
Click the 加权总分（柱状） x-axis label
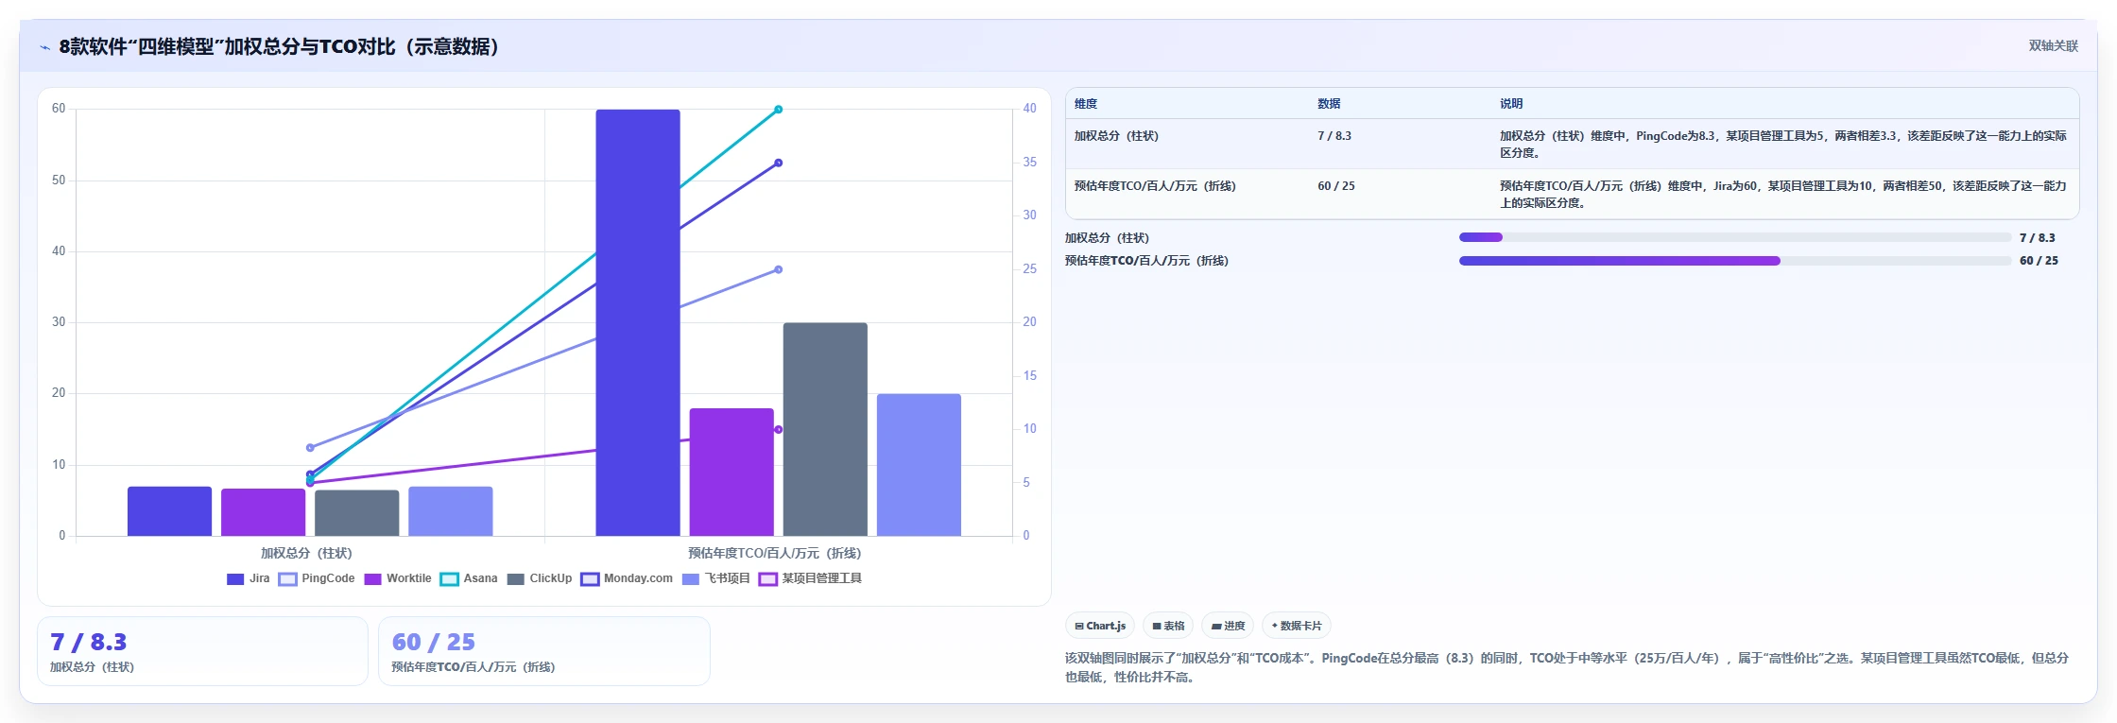(306, 553)
